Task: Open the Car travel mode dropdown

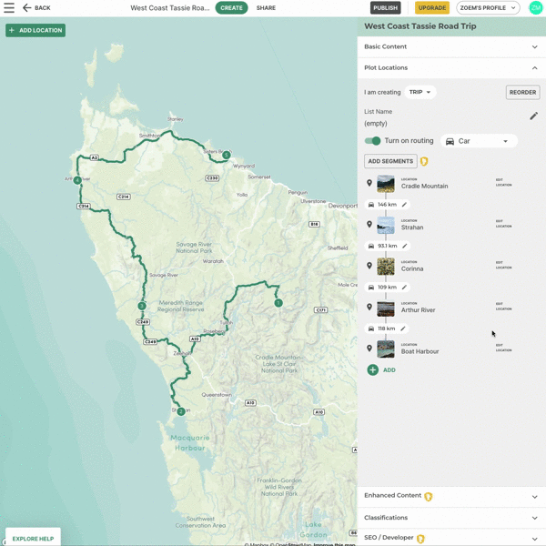Action: [x=479, y=141]
